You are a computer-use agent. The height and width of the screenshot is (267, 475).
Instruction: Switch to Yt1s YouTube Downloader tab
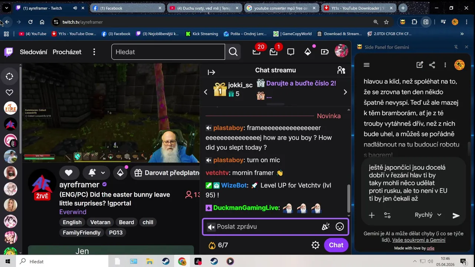(358, 8)
